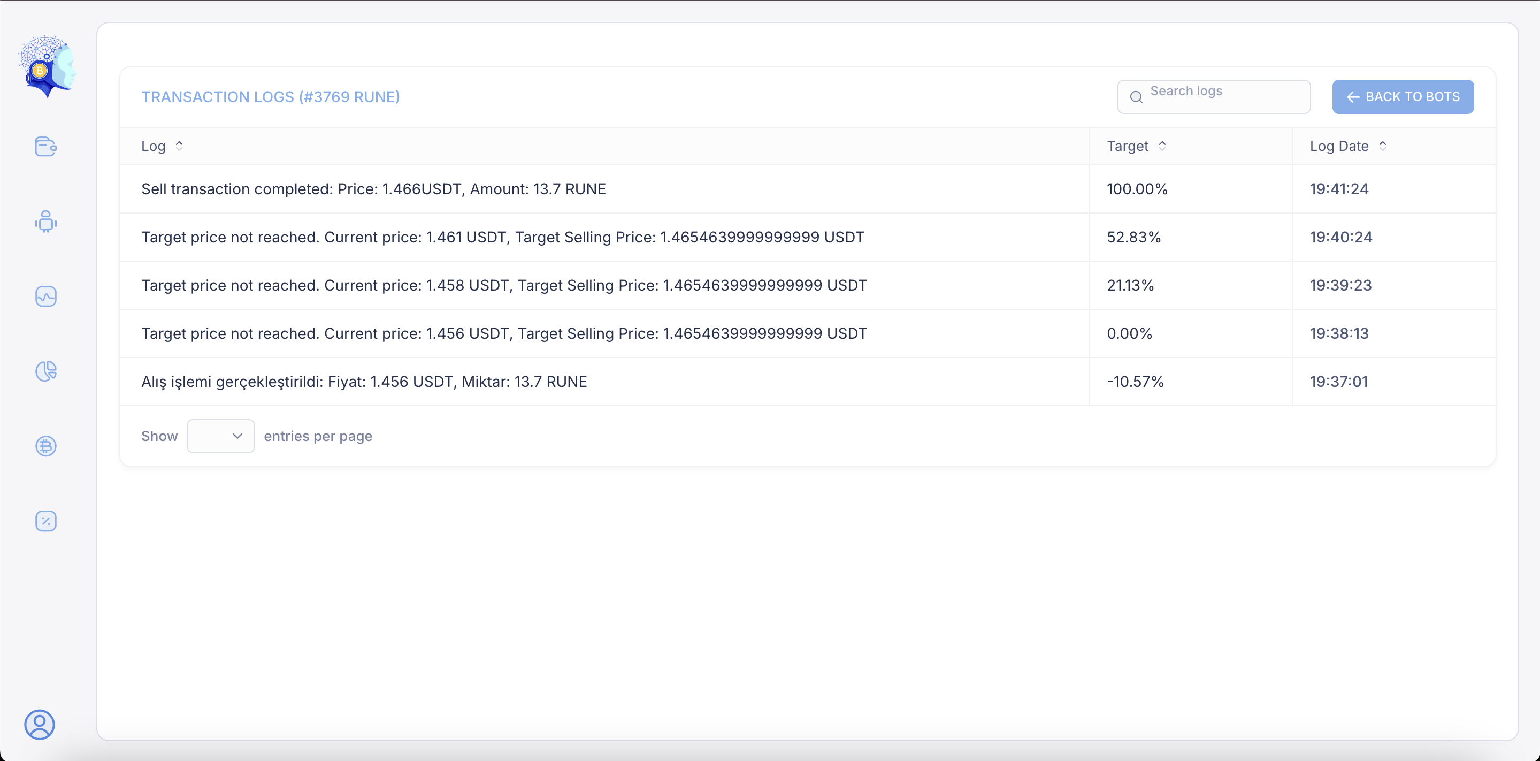Select Target price not reached 1.456 USDT log
Screen dimensions: 1540x761
pos(808,333)
